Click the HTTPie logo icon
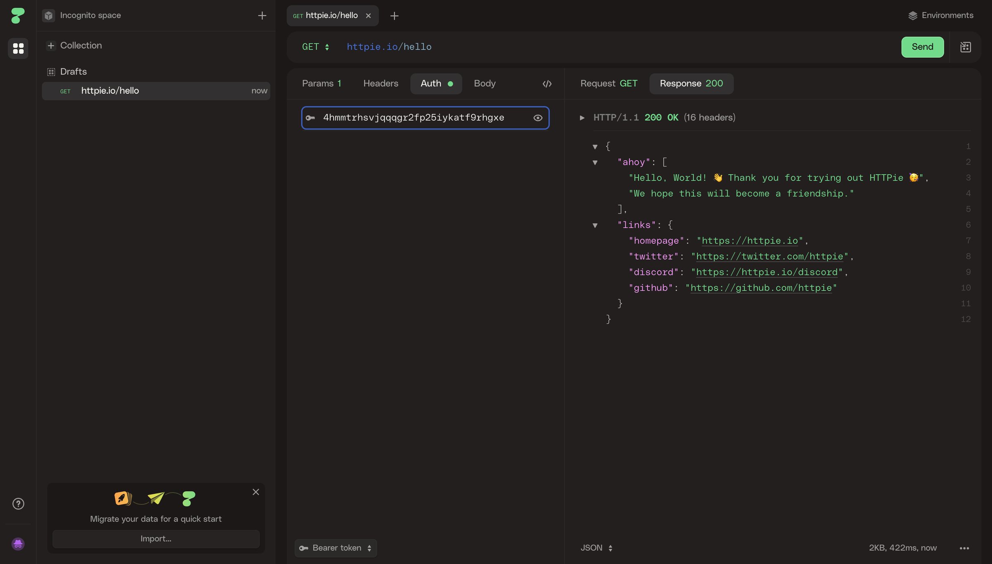992x564 pixels. [x=18, y=16]
